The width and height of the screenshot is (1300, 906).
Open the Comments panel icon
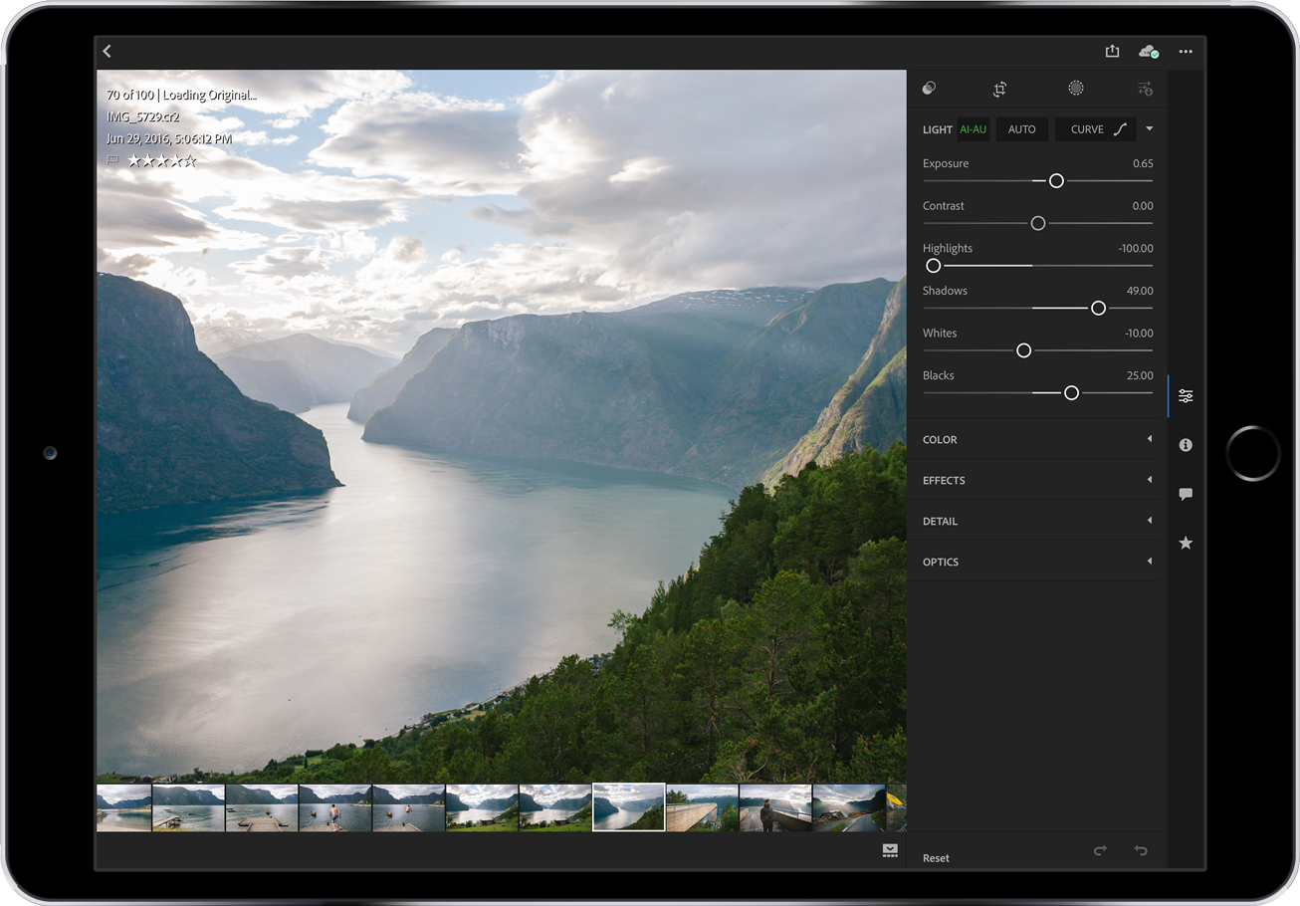(1185, 494)
